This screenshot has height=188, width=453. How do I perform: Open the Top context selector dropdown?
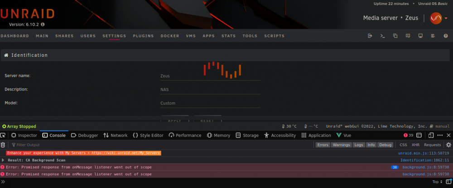tap(437, 182)
